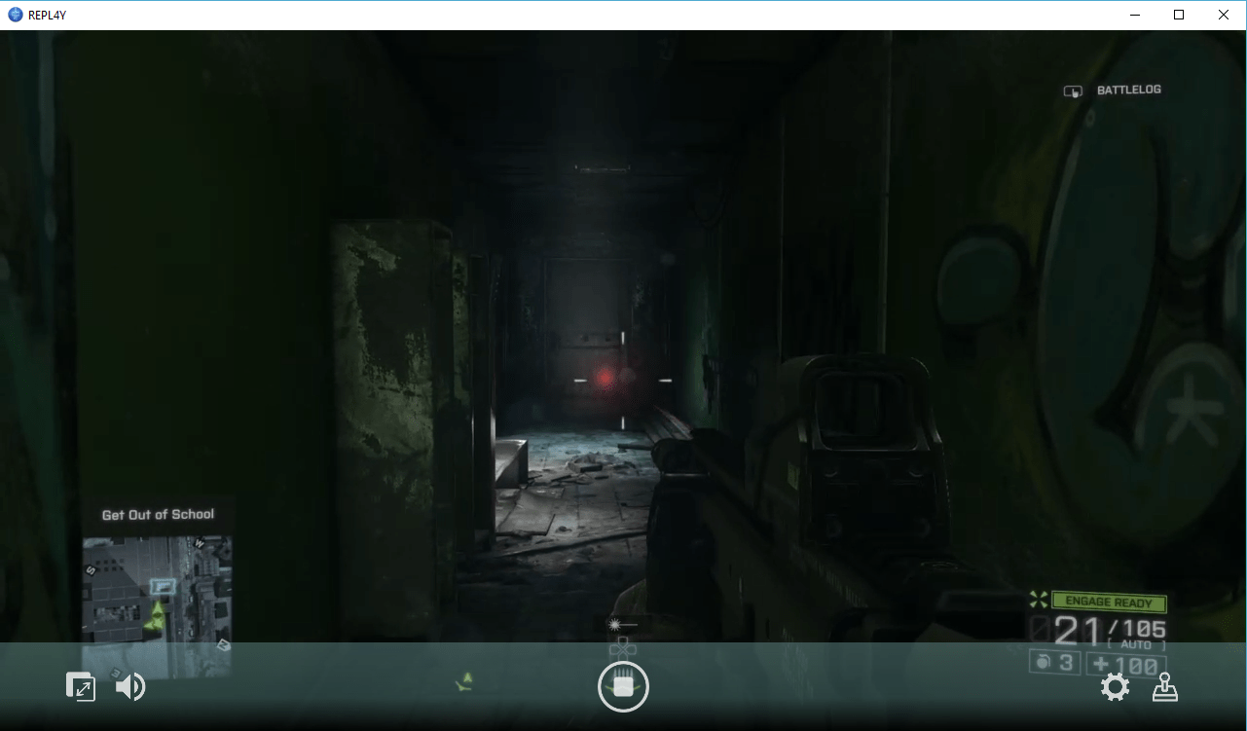
Task: Click the REPL4Y app icon in title bar
Action: tap(15, 15)
